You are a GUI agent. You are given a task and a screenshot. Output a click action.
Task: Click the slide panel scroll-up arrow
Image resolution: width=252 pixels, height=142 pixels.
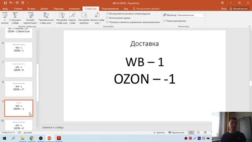[37, 30]
